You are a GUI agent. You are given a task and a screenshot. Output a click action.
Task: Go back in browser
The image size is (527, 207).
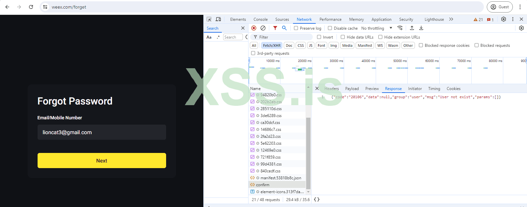coord(7,7)
